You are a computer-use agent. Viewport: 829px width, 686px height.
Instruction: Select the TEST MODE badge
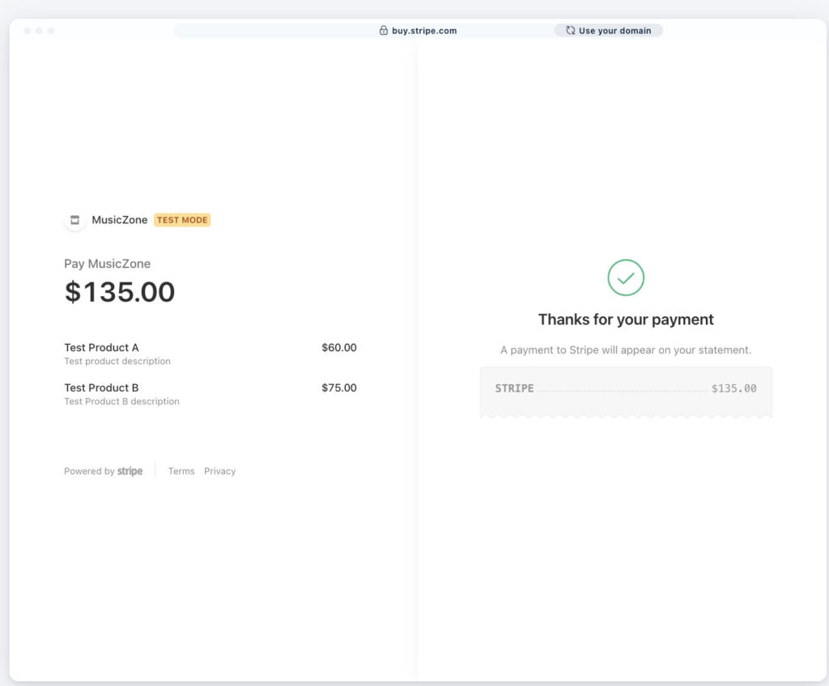[181, 219]
